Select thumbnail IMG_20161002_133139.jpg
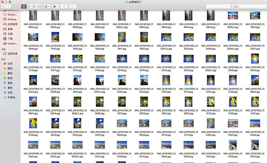The width and height of the screenshot is (267, 163). [x=33, y=123]
